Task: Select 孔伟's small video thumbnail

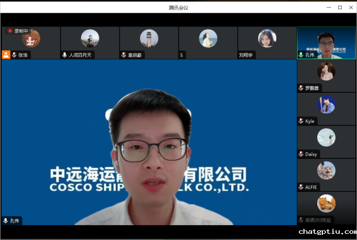Action: [x=326, y=43]
